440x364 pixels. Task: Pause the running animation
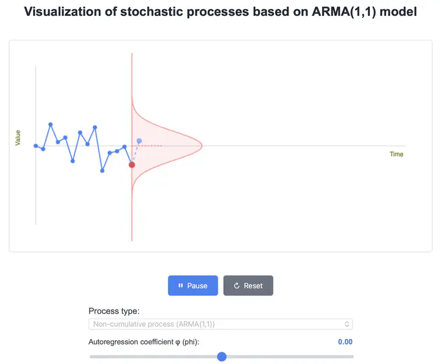pyautogui.click(x=193, y=286)
